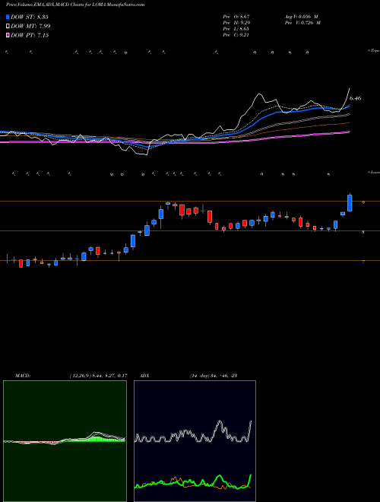Click the Pre H: 9.29 value
Image resolution: width=380 pixels, height=502 pixels.
coord(236,23)
